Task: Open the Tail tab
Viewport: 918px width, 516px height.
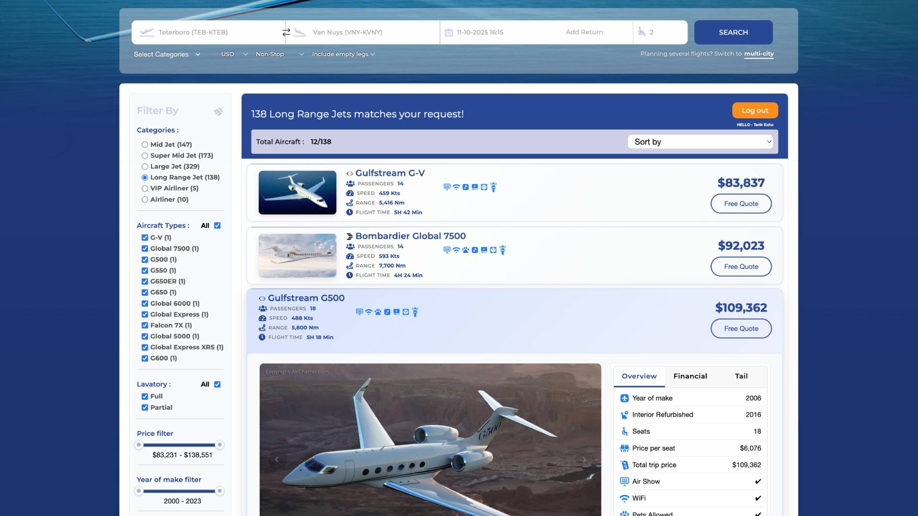Action: point(741,376)
